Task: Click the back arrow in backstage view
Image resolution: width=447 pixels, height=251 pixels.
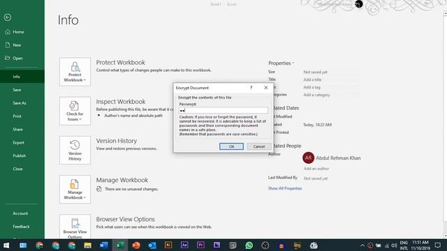Action: (8, 17)
